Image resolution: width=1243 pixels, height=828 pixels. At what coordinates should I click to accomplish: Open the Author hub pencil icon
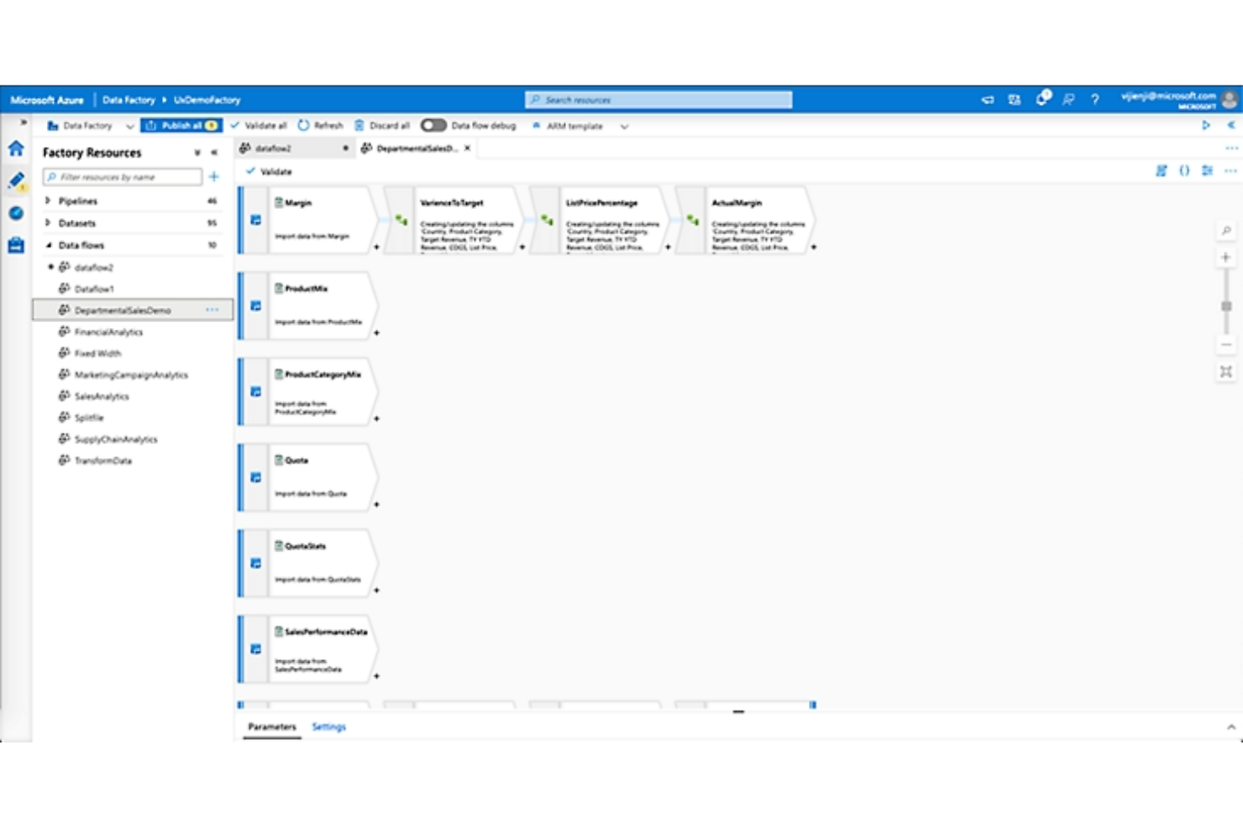tap(15, 180)
